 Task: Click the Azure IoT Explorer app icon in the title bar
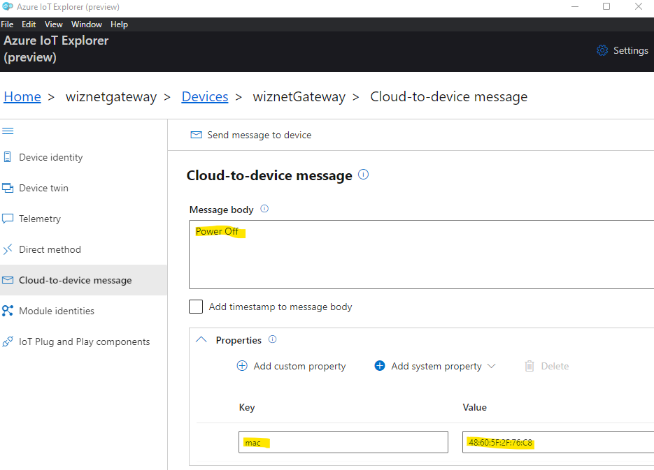tap(8, 6)
